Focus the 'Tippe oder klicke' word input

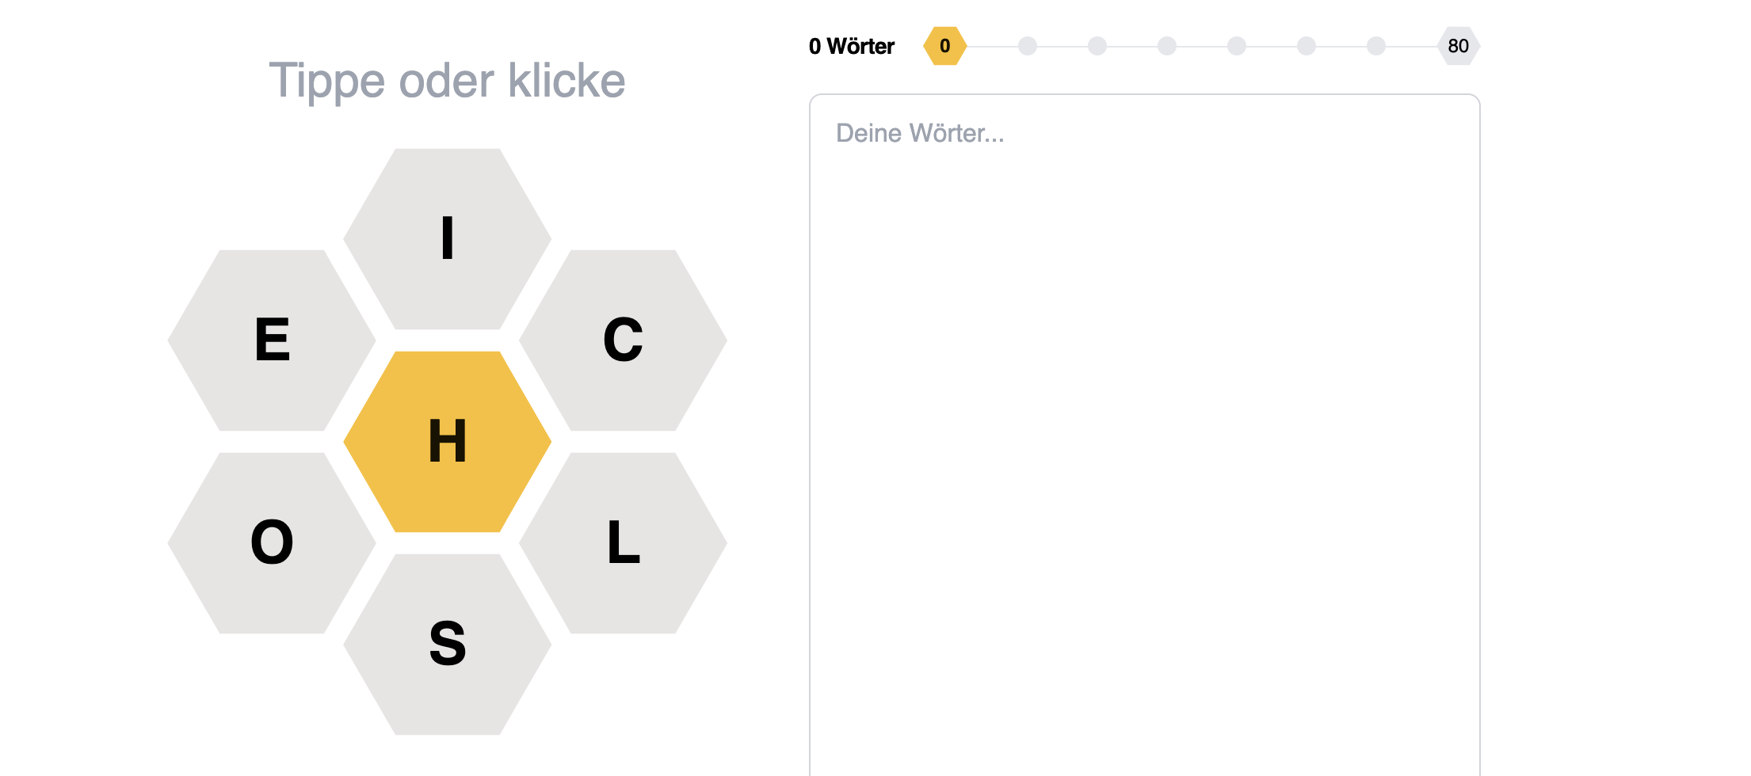click(447, 81)
